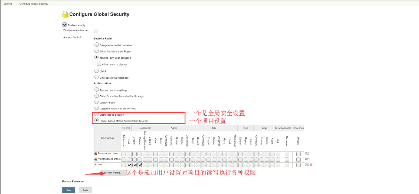This screenshot has height=194, width=419.
Task: Click the Workspace column label
Action: point(235,141)
